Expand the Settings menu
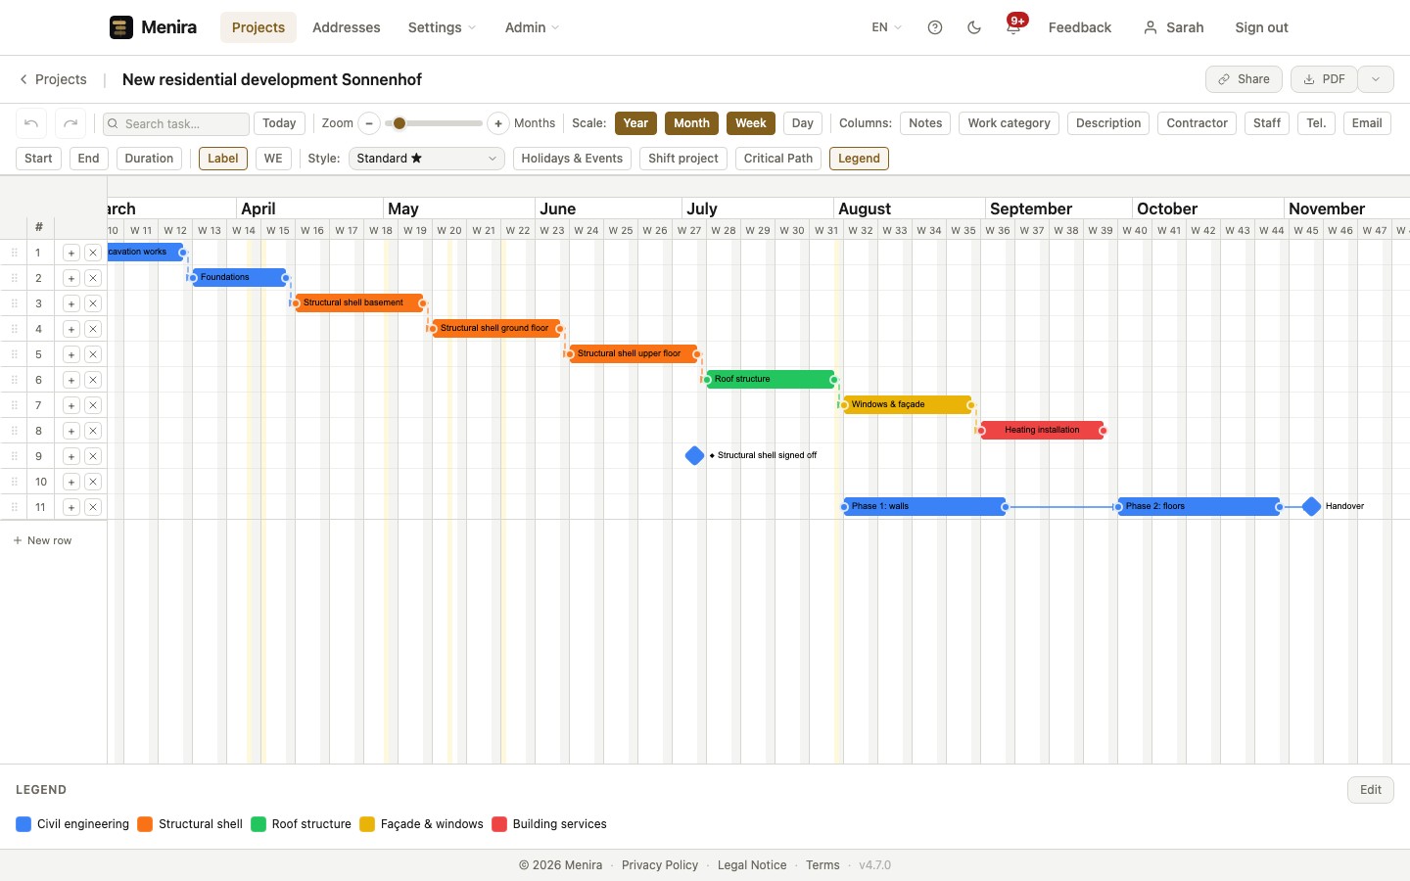This screenshot has height=881, width=1410. [x=442, y=27]
